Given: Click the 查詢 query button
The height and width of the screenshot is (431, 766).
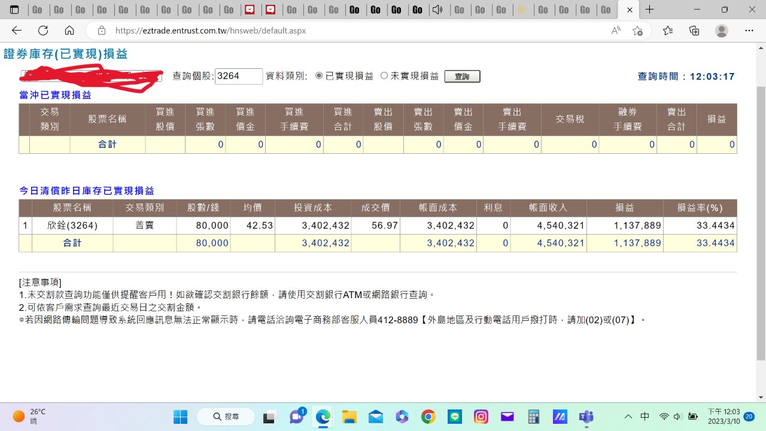Looking at the screenshot, I should click(462, 77).
